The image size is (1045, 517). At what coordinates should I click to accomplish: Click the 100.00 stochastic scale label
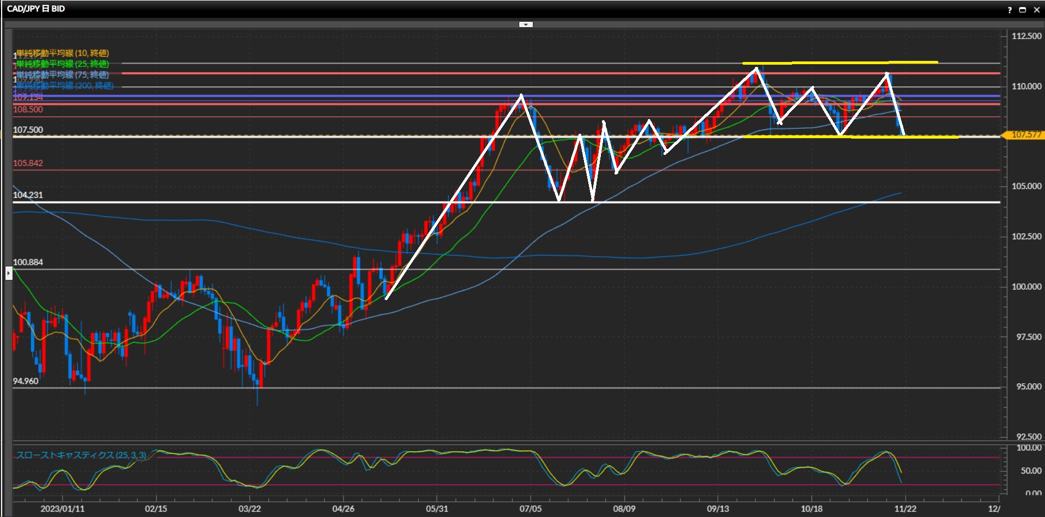[1029, 448]
